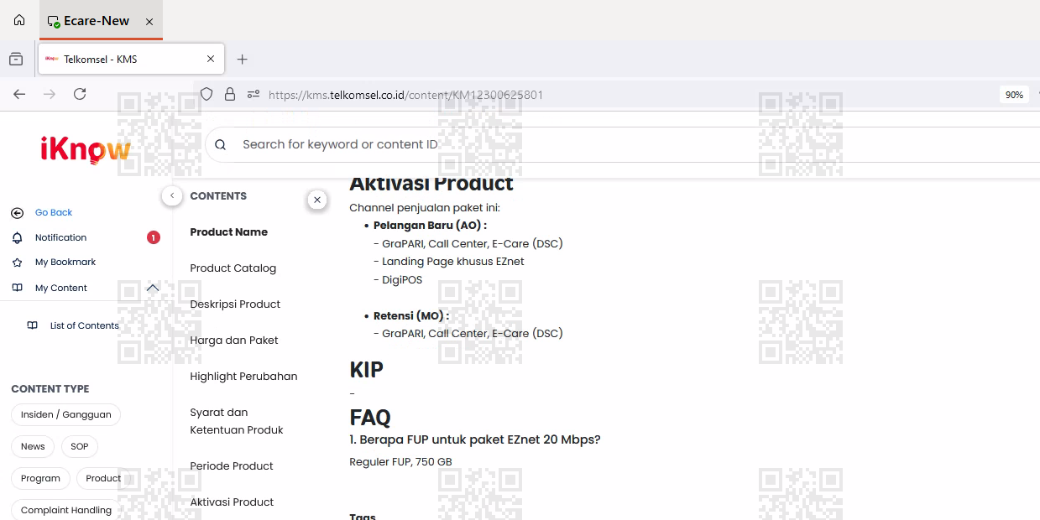Image resolution: width=1040 pixels, height=520 pixels.
Task: Jump to Aktivasi Product in contents list
Action: pyautogui.click(x=232, y=502)
